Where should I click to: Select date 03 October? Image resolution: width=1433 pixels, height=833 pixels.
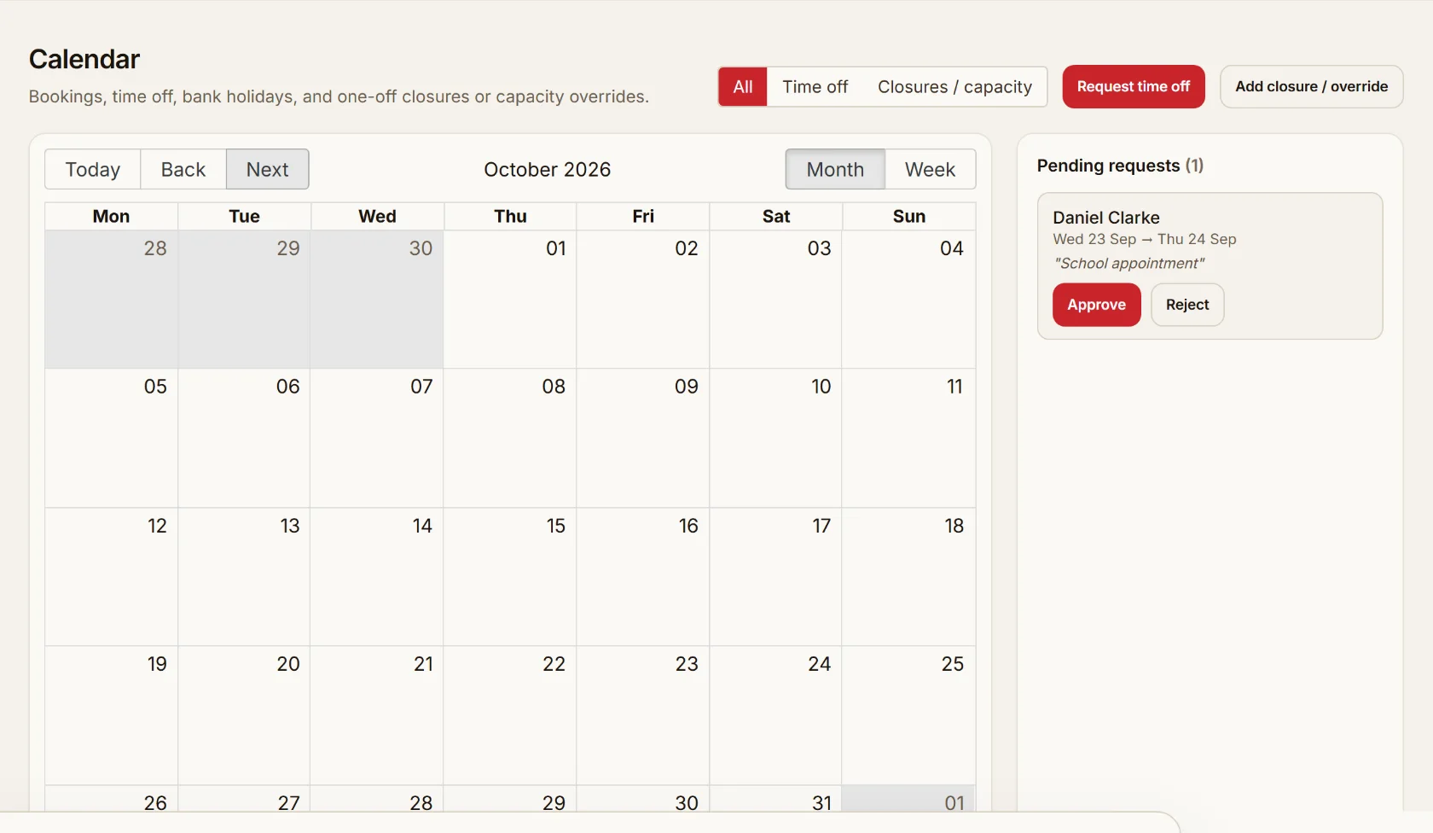pyautogui.click(x=820, y=248)
